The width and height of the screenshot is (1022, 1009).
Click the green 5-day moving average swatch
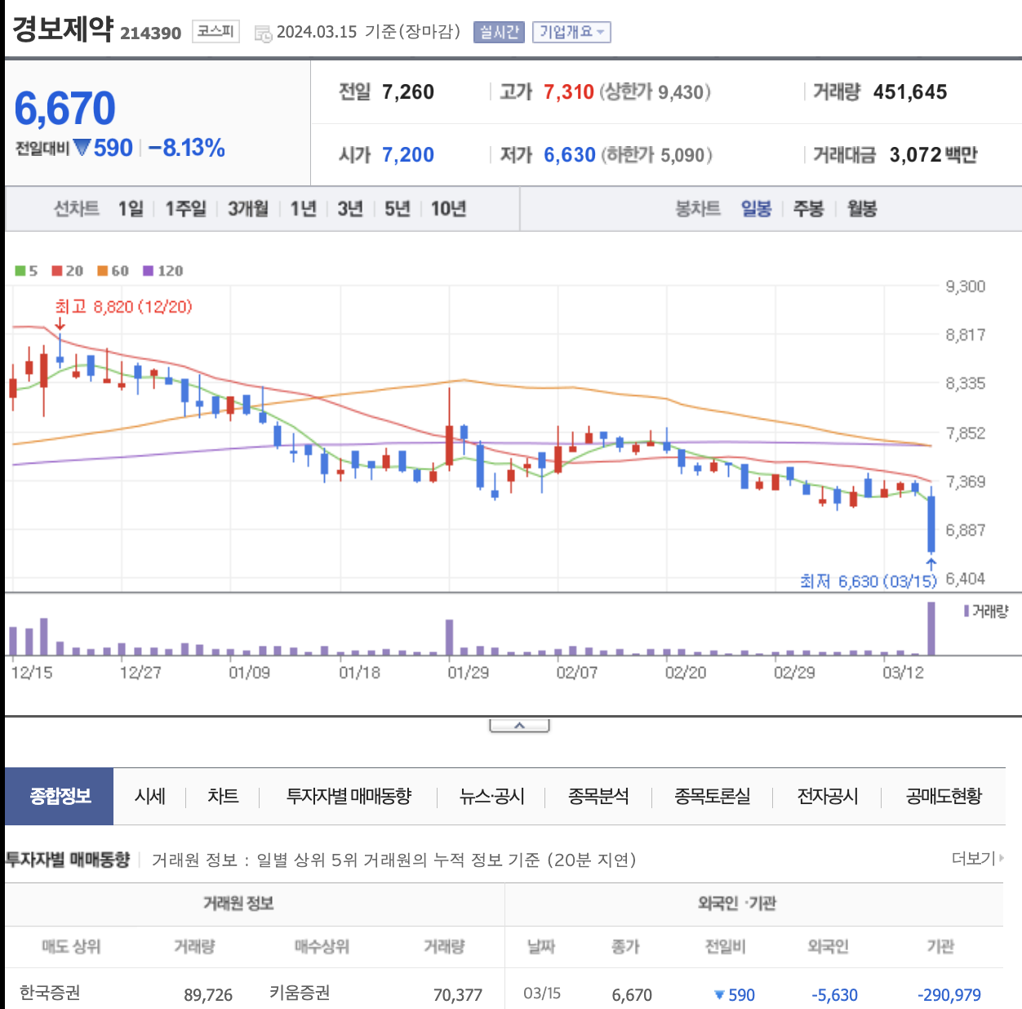(20, 271)
